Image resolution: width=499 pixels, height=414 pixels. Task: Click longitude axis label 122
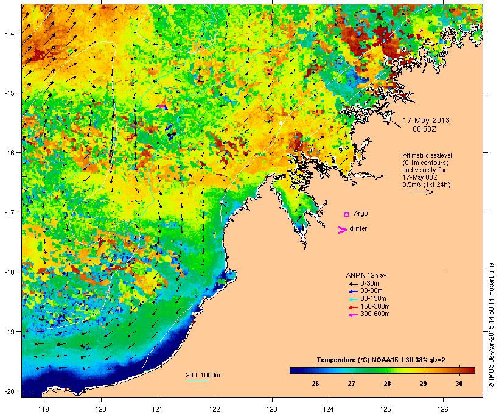tap(215, 409)
